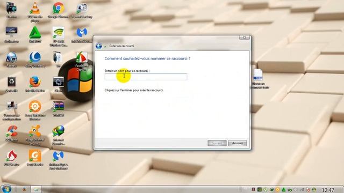Click the active window button on the taskbar
Screen dimensions: 344x193
point(36,189)
